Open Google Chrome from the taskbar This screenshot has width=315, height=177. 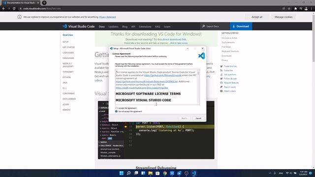165,173
